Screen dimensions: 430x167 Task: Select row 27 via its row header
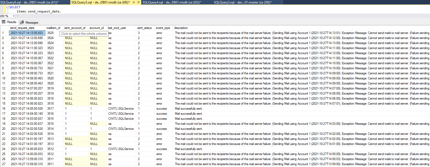pyautogui.click(x=5, y=164)
